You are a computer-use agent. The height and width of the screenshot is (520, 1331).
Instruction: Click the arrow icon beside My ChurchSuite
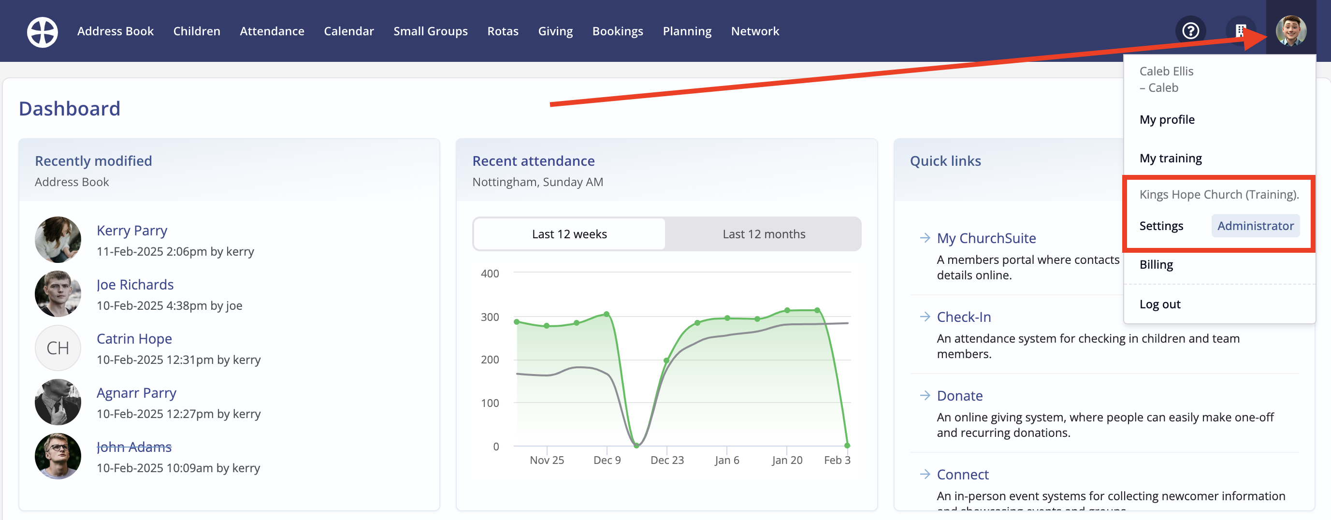click(x=925, y=238)
